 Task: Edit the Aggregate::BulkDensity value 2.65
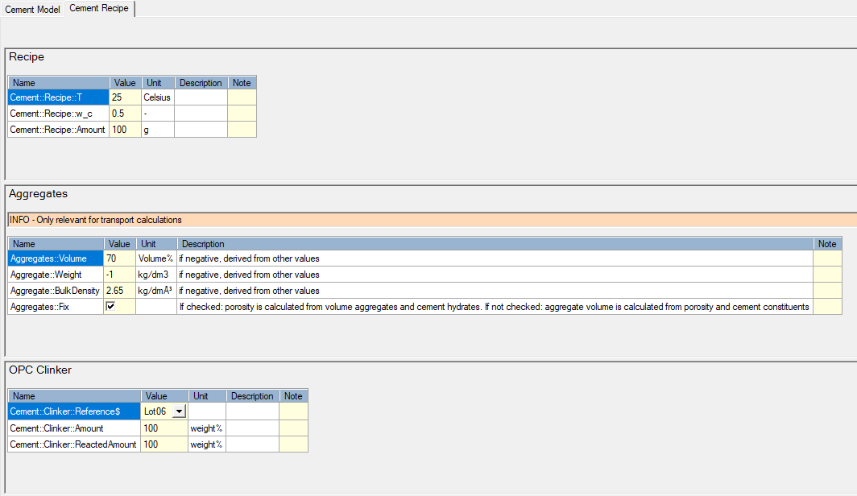coord(119,291)
